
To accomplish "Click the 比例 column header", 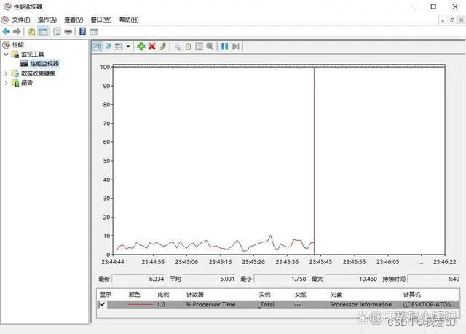I will [163, 295].
